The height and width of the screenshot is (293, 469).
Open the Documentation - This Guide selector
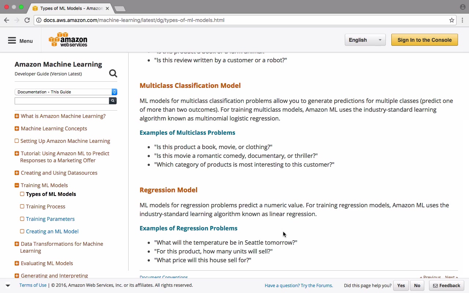click(66, 92)
